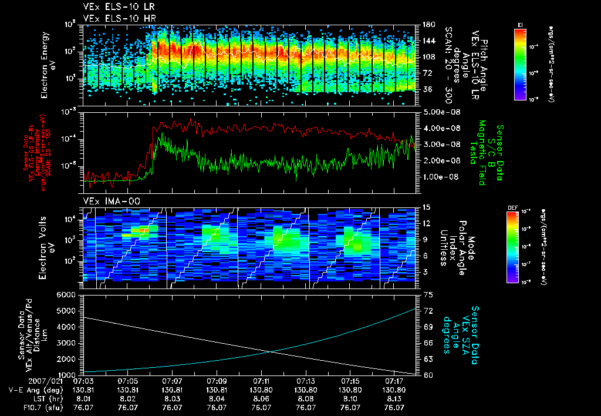Click the LST value 8.13
Screen dimensions: 601x416
pyautogui.click(x=394, y=399)
